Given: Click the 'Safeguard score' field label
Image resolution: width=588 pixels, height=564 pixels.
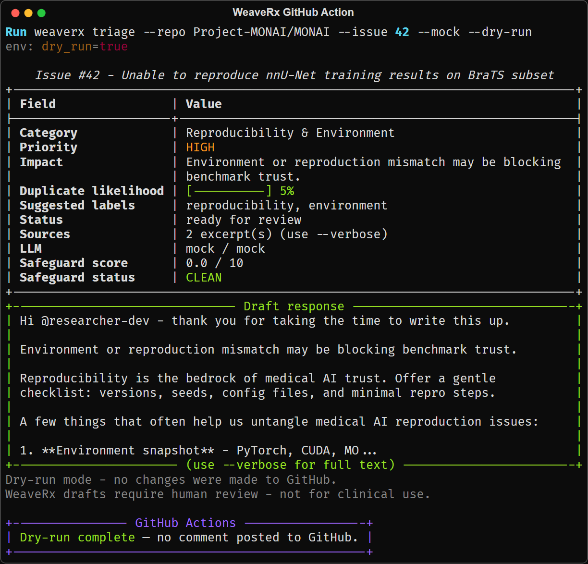Looking at the screenshot, I should point(73,263).
